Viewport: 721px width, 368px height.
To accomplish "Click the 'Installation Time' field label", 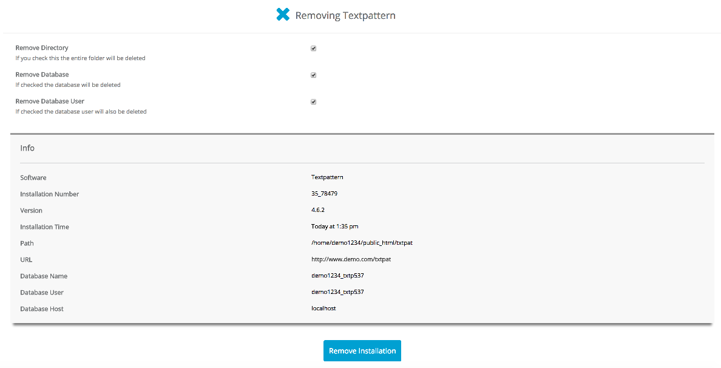I will point(44,227).
